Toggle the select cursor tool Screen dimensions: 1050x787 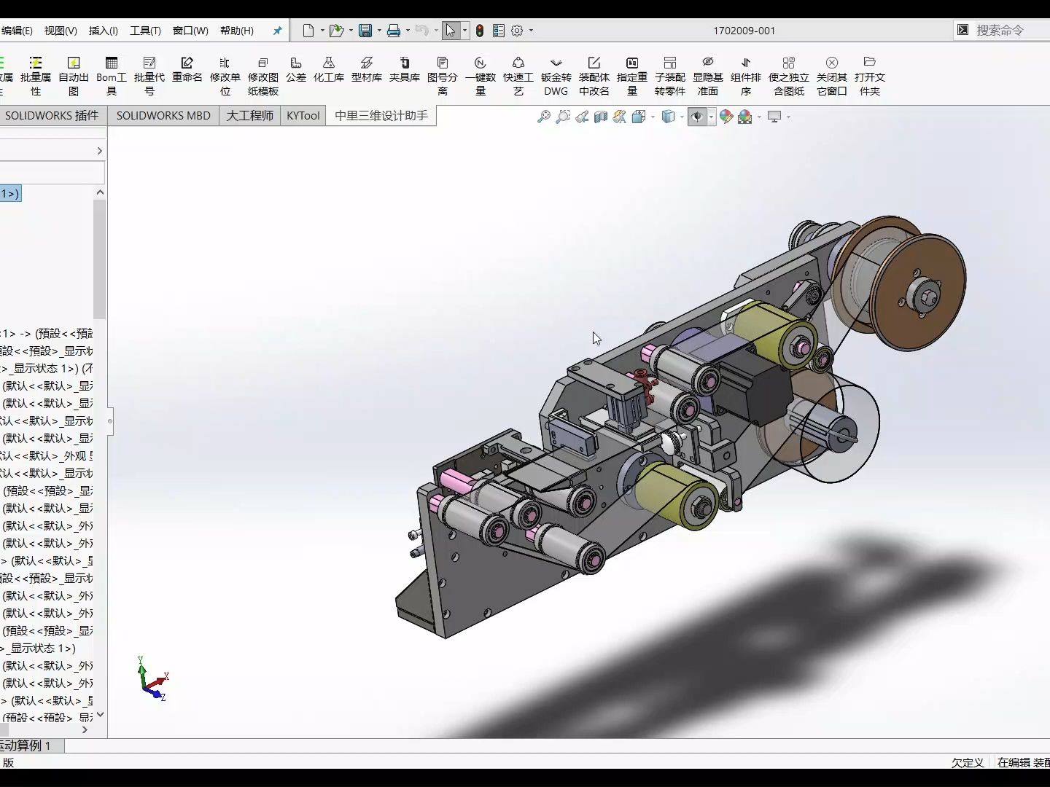coord(451,31)
